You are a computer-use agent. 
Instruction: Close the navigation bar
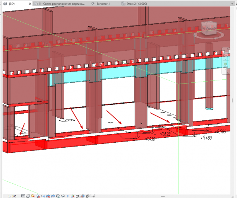[x=228, y=48]
